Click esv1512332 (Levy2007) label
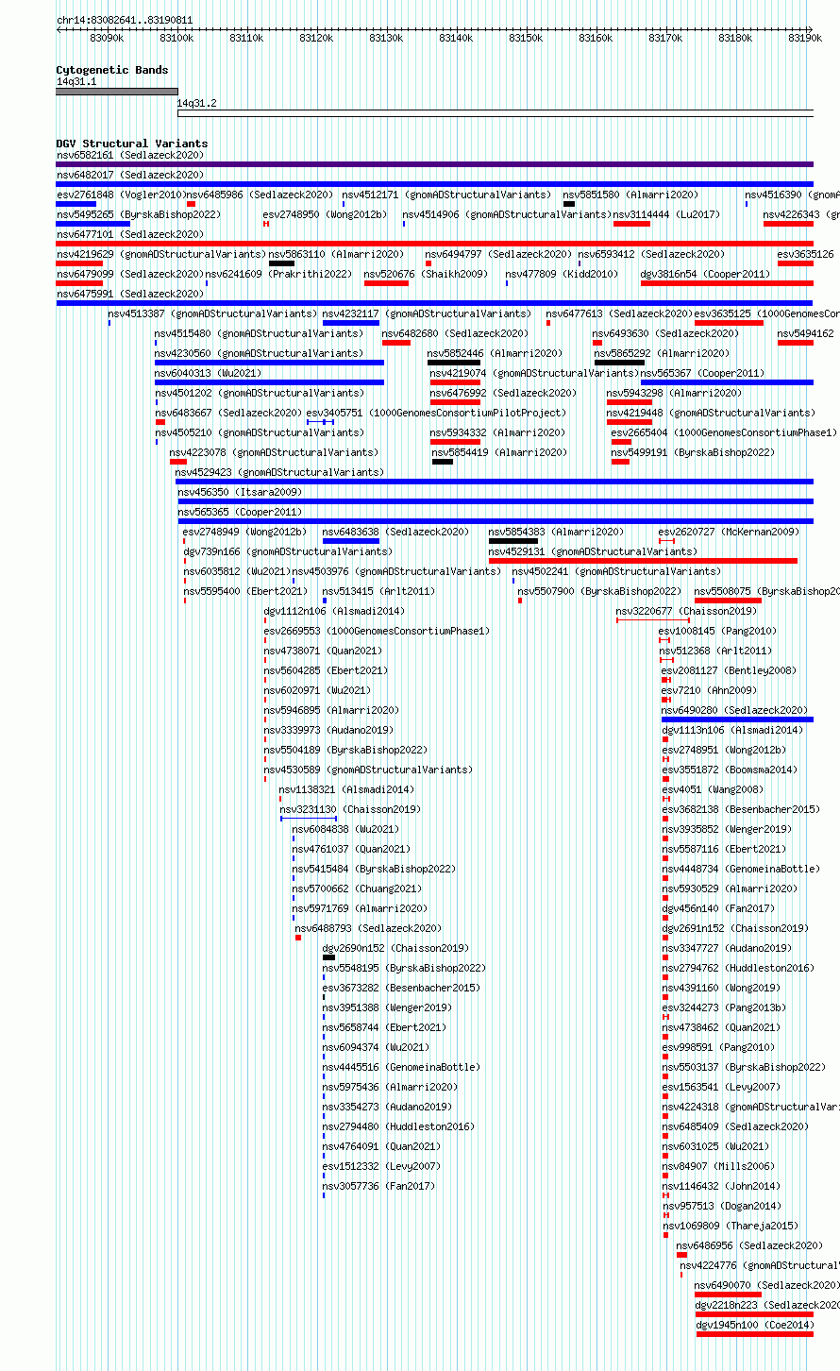 click(381, 1166)
